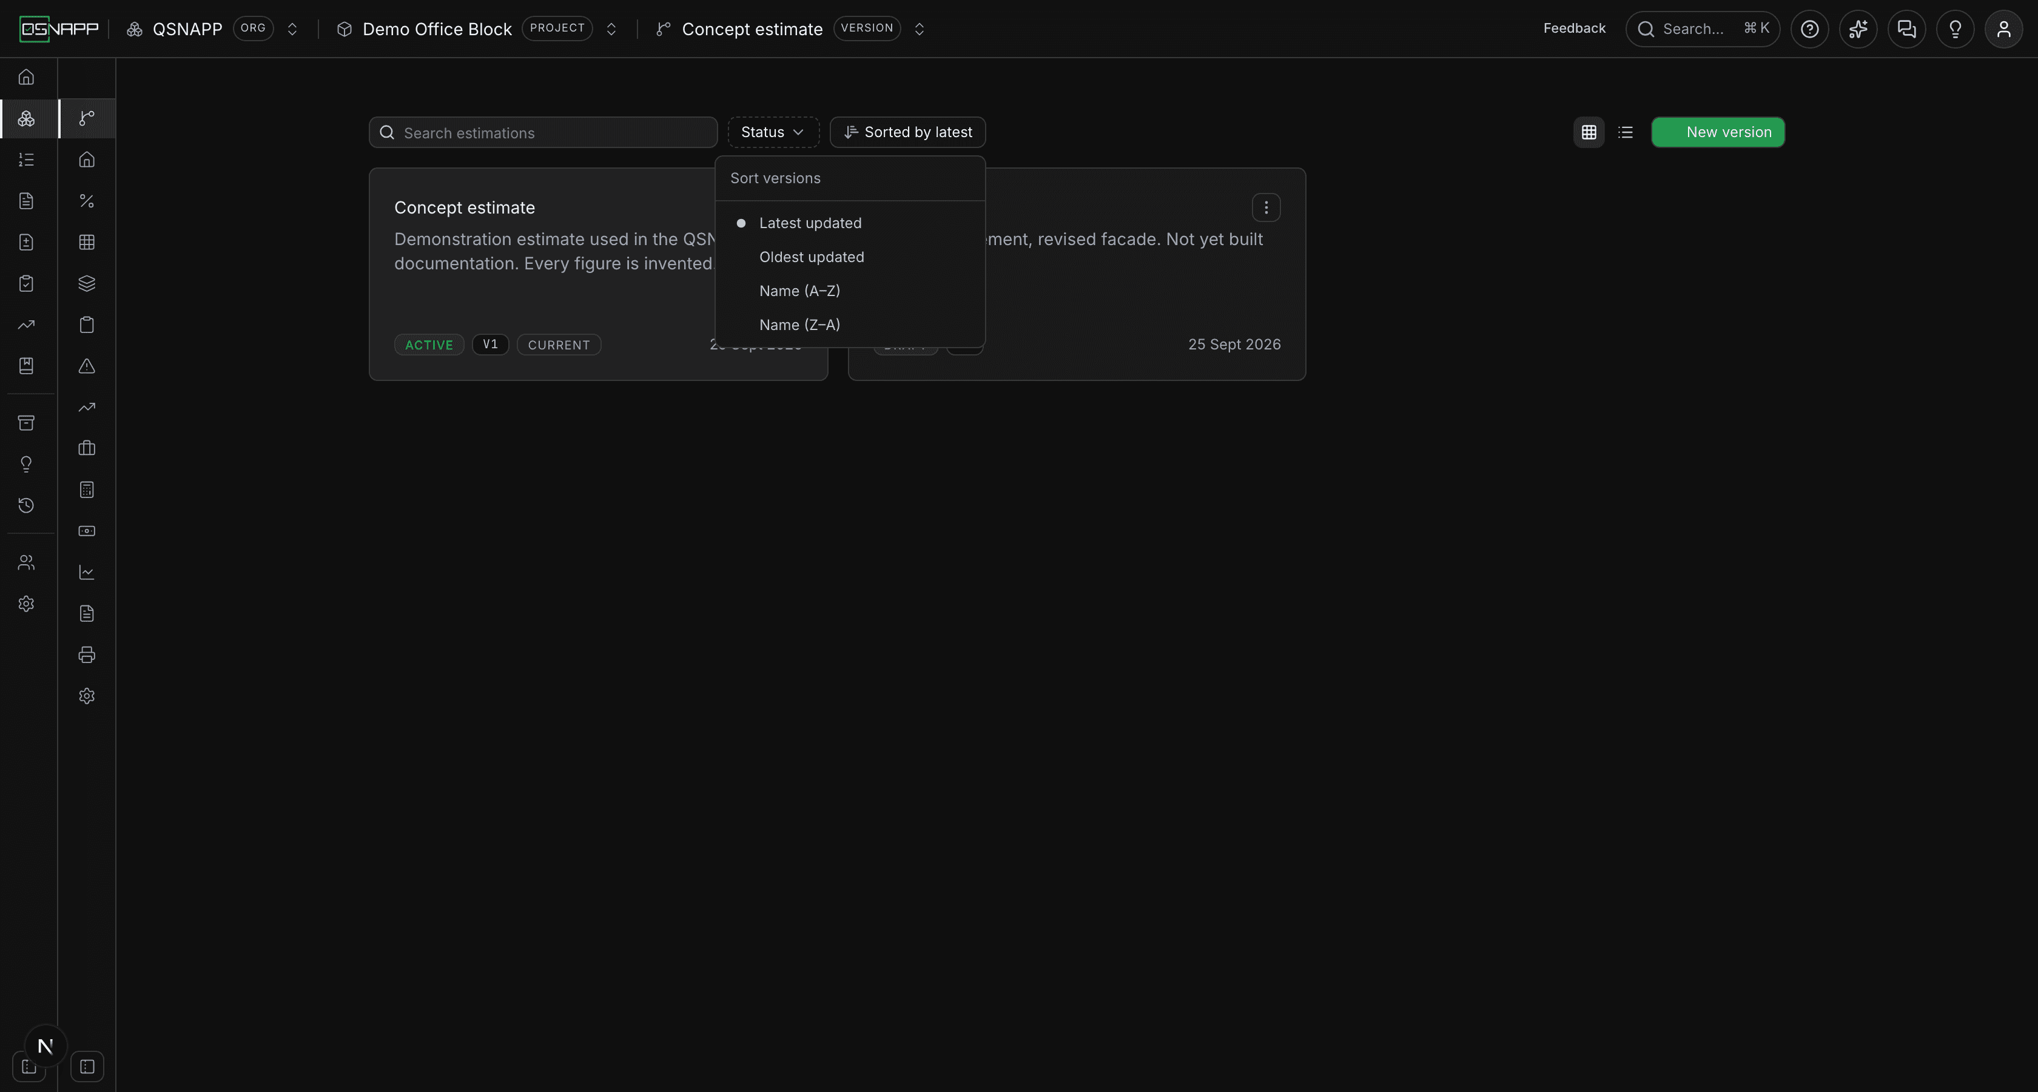Select the versions branch icon in secondary sidebar
The image size is (2038, 1092).
tap(87, 118)
